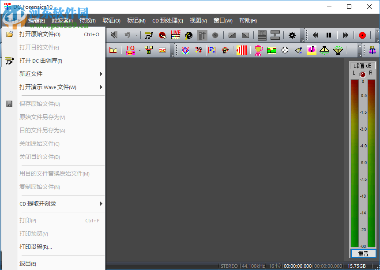Toggle the highlighted up-arrow toolbar icon

pyautogui.click(x=202, y=35)
